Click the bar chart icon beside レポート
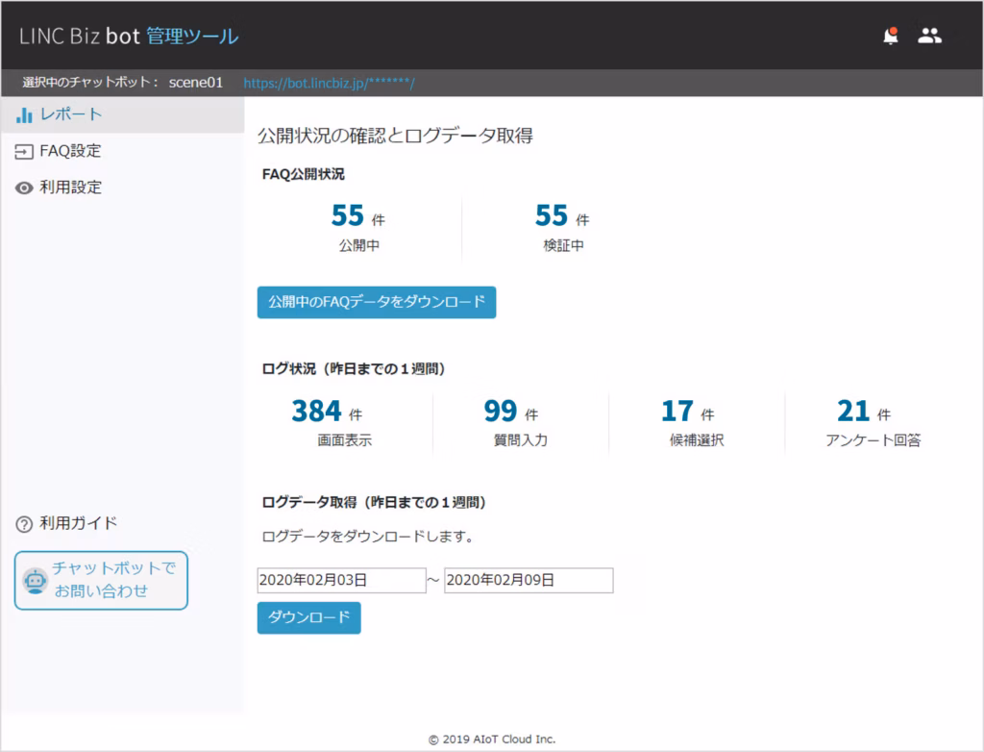The height and width of the screenshot is (752, 984). pos(25,115)
